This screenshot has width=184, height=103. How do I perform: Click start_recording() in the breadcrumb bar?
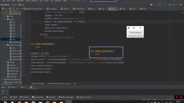click(38, 84)
